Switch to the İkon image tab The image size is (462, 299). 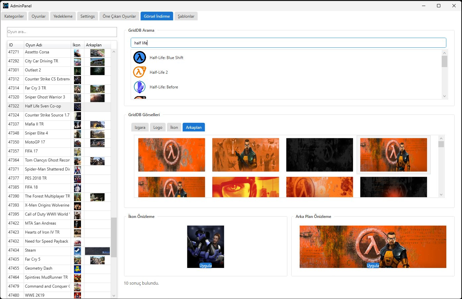point(174,127)
